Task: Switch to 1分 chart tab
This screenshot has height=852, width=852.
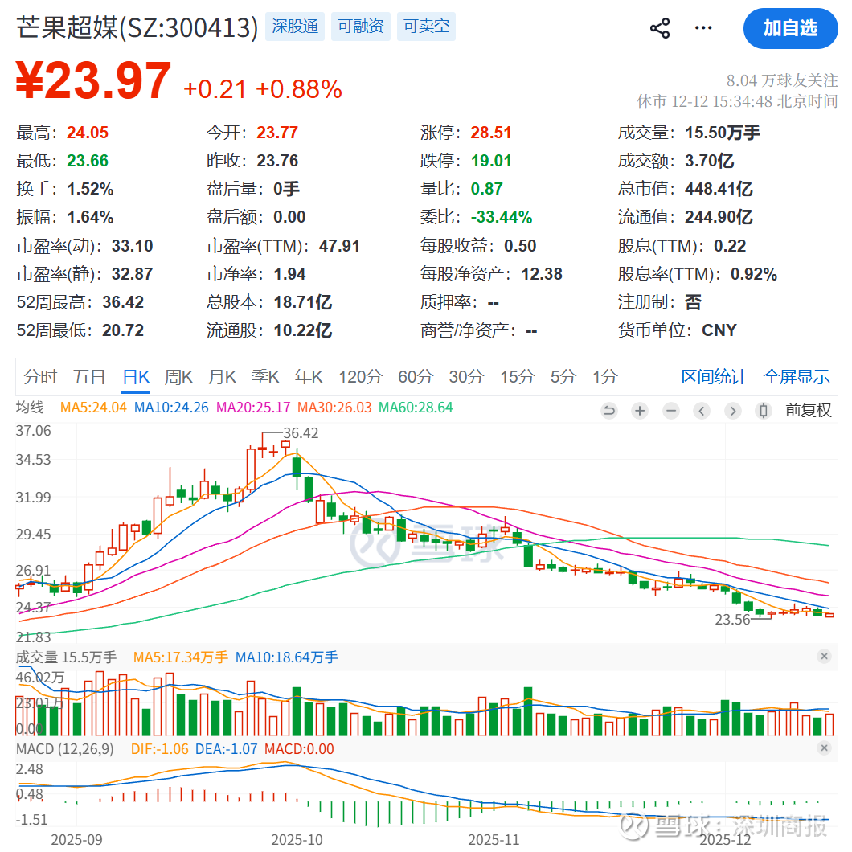Action: [x=604, y=376]
